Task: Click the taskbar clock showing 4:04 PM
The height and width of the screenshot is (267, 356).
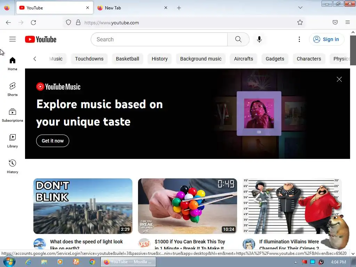Action: (x=338, y=262)
